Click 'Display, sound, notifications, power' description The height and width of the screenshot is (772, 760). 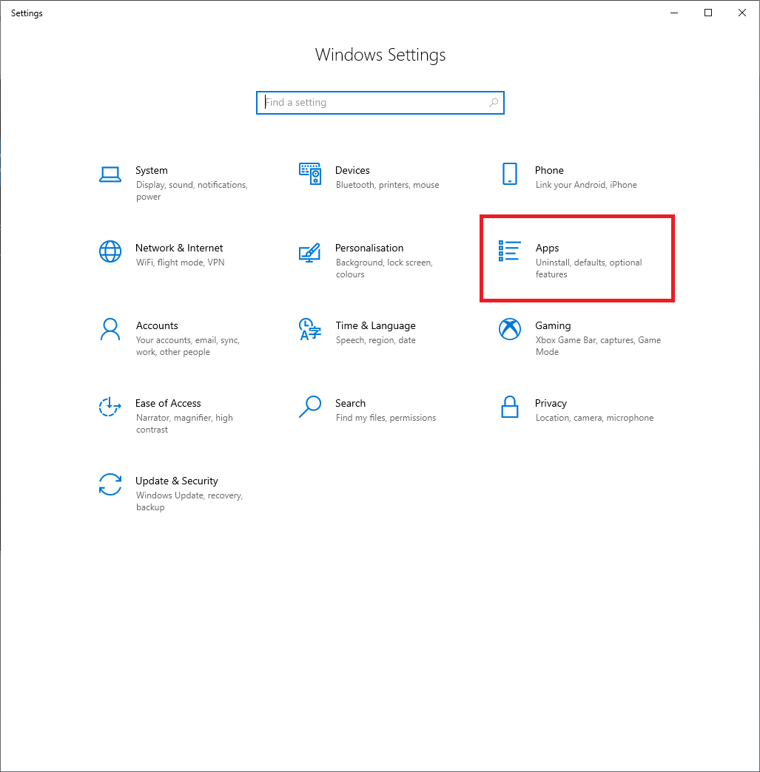tap(192, 191)
